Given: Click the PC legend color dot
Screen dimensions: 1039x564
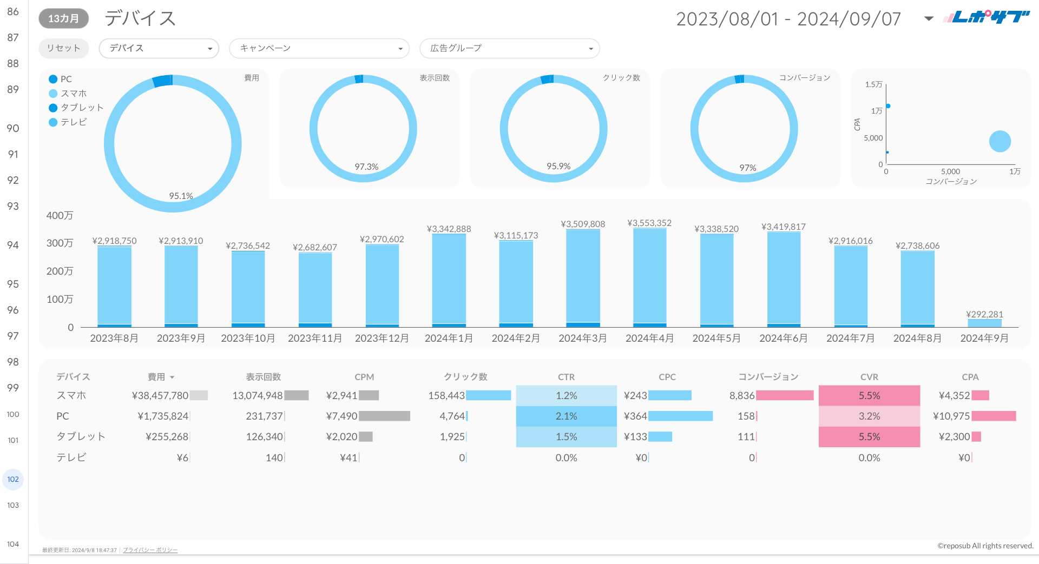Looking at the screenshot, I should click(53, 79).
